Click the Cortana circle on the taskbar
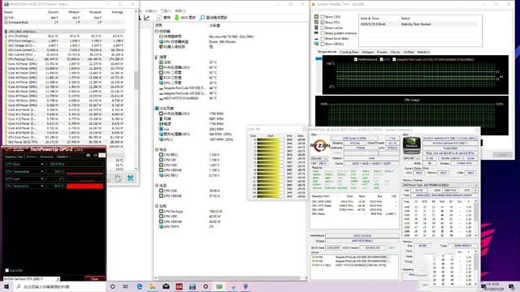This screenshot has height=292, width=520. [112, 286]
